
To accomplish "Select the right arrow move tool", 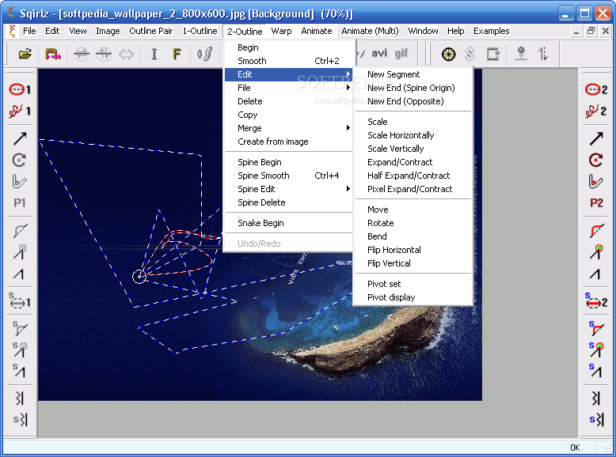I will point(596,138).
